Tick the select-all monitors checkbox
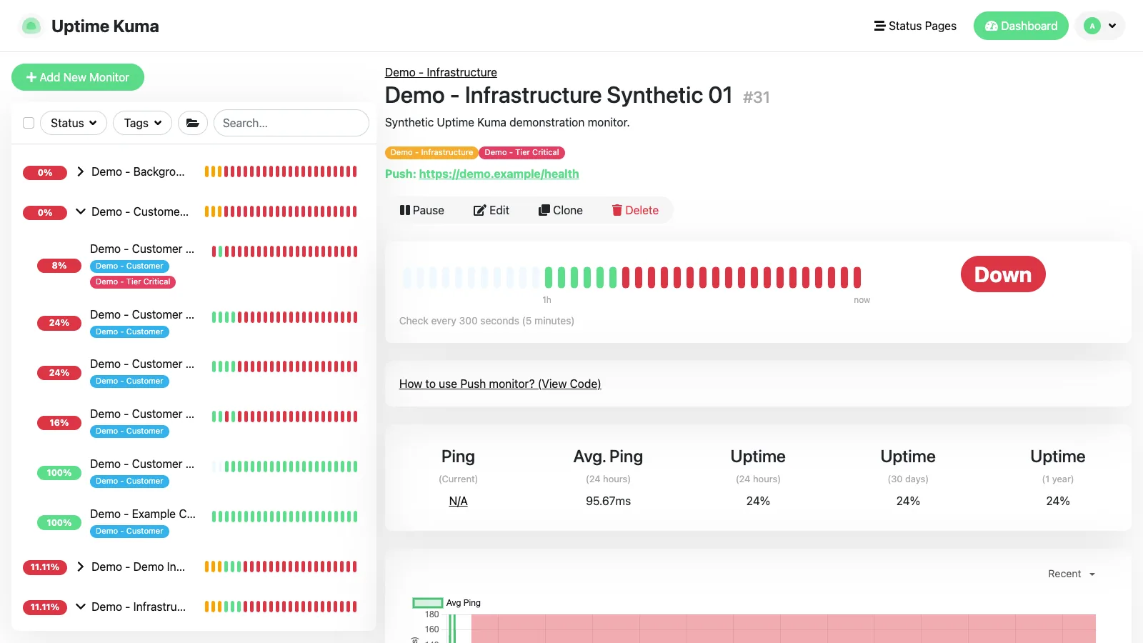The width and height of the screenshot is (1143, 643). [x=29, y=123]
